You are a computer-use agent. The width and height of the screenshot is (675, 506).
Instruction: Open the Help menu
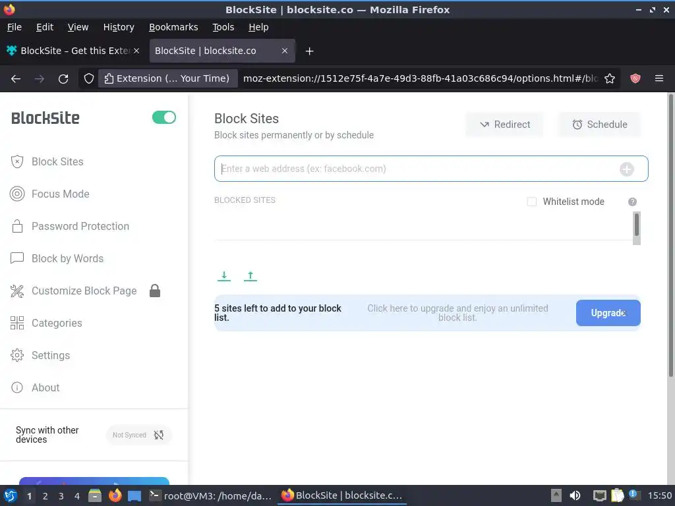(258, 27)
